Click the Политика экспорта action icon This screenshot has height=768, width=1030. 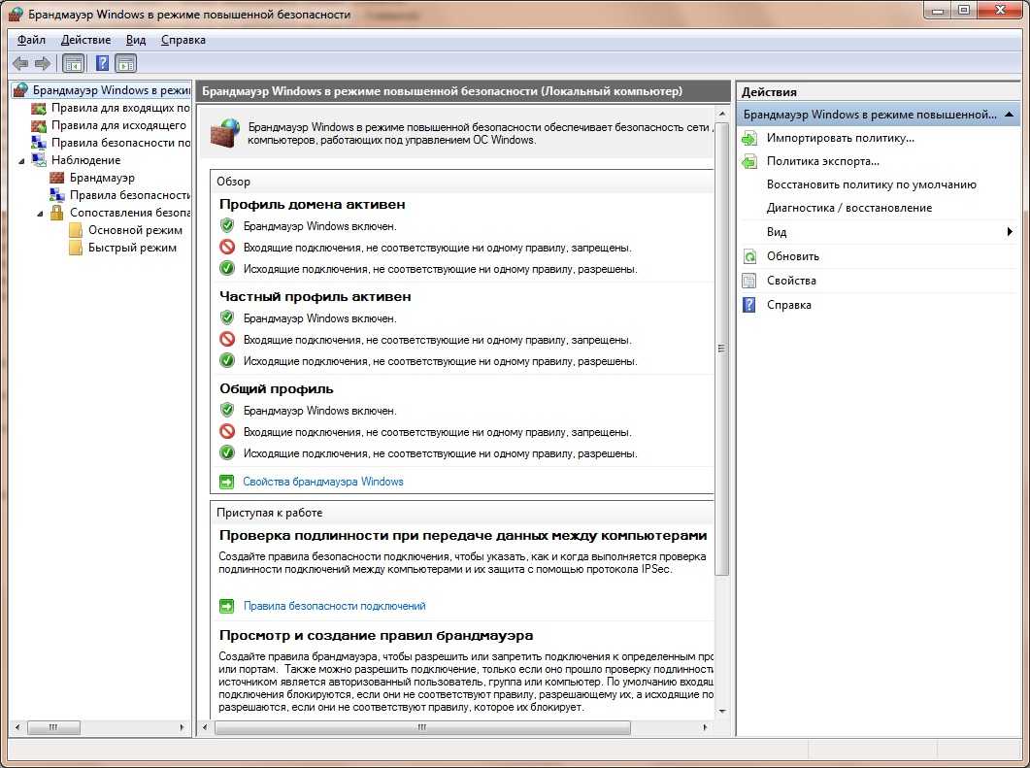pos(749,161)
